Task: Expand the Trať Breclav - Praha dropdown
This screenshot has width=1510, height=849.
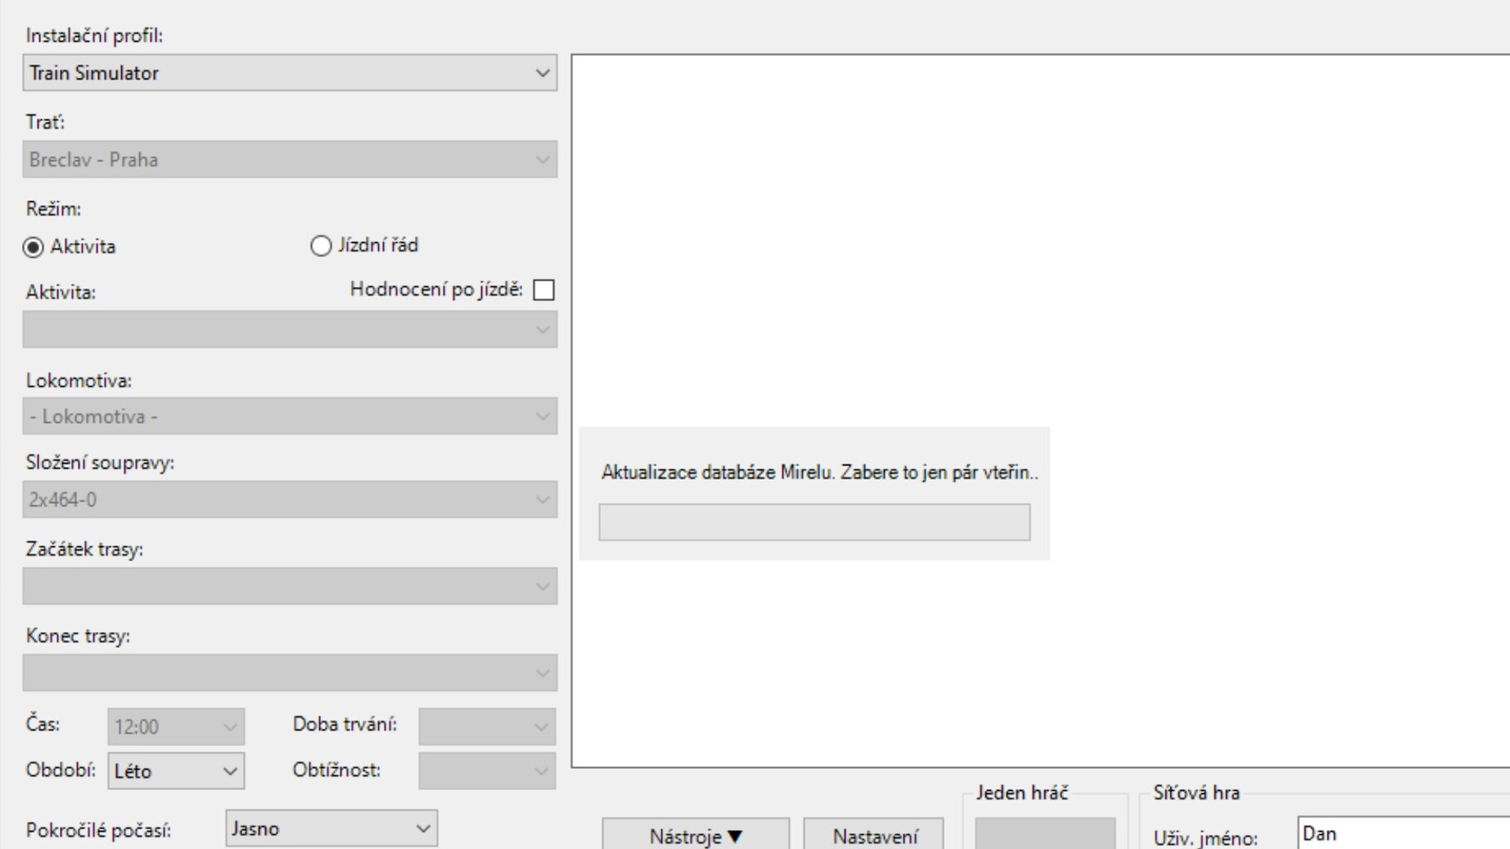Action: 289,159
